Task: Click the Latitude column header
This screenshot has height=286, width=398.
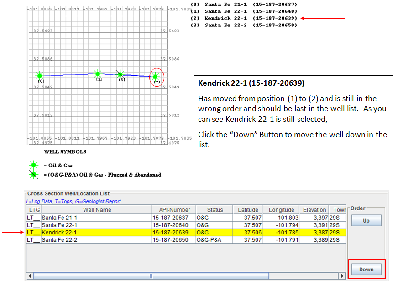Action: click(248, 210)
